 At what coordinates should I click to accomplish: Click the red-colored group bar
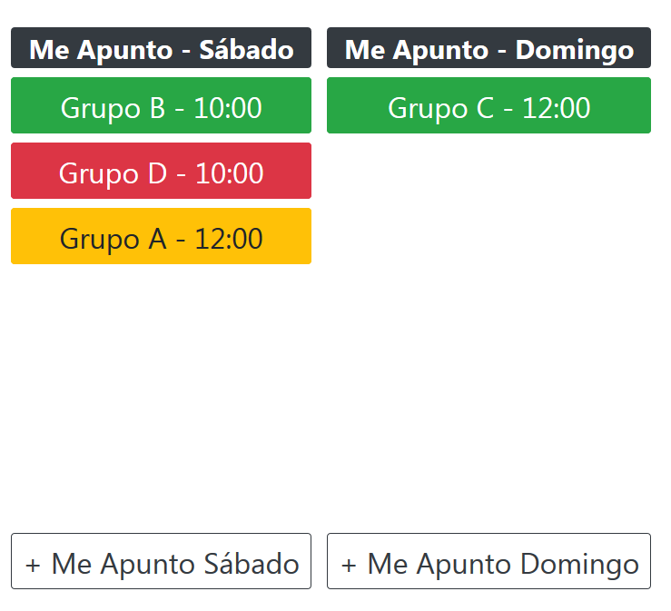click(x=161, y=172)
